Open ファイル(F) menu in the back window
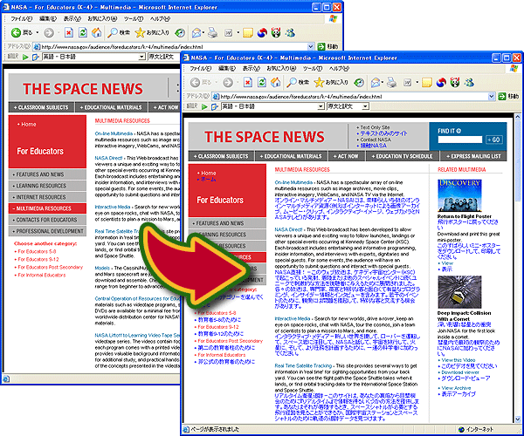Image resolution: width=524 pixels, height=436 pixels. (21, 18)
